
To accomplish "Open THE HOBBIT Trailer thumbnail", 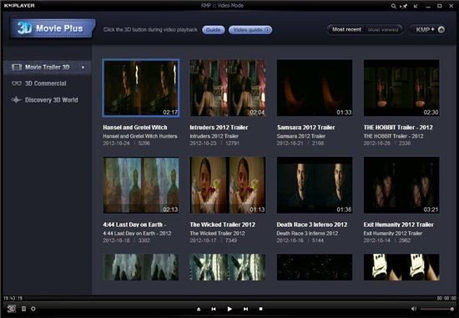I will point(401,88).
